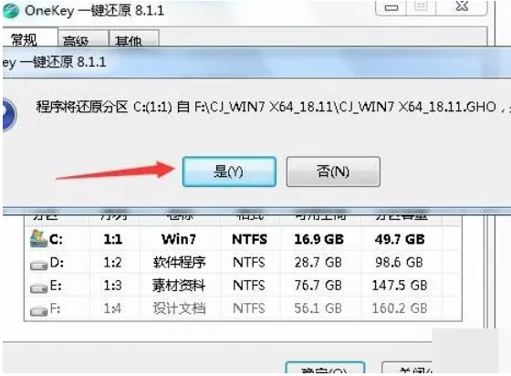Click the OneKey app logo icon
This screenshot has width=511, height=376.
point(10,10)
